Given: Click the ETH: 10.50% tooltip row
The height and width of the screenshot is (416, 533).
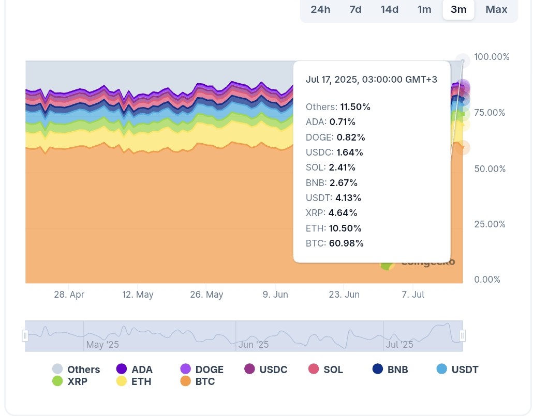Looking at the screenshot, I should pyautogui.click(x=333, y=228).
